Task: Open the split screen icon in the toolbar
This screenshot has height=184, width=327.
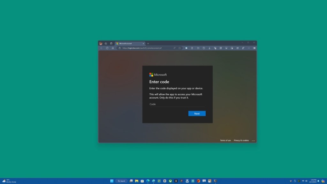Action: pos(198,48)
